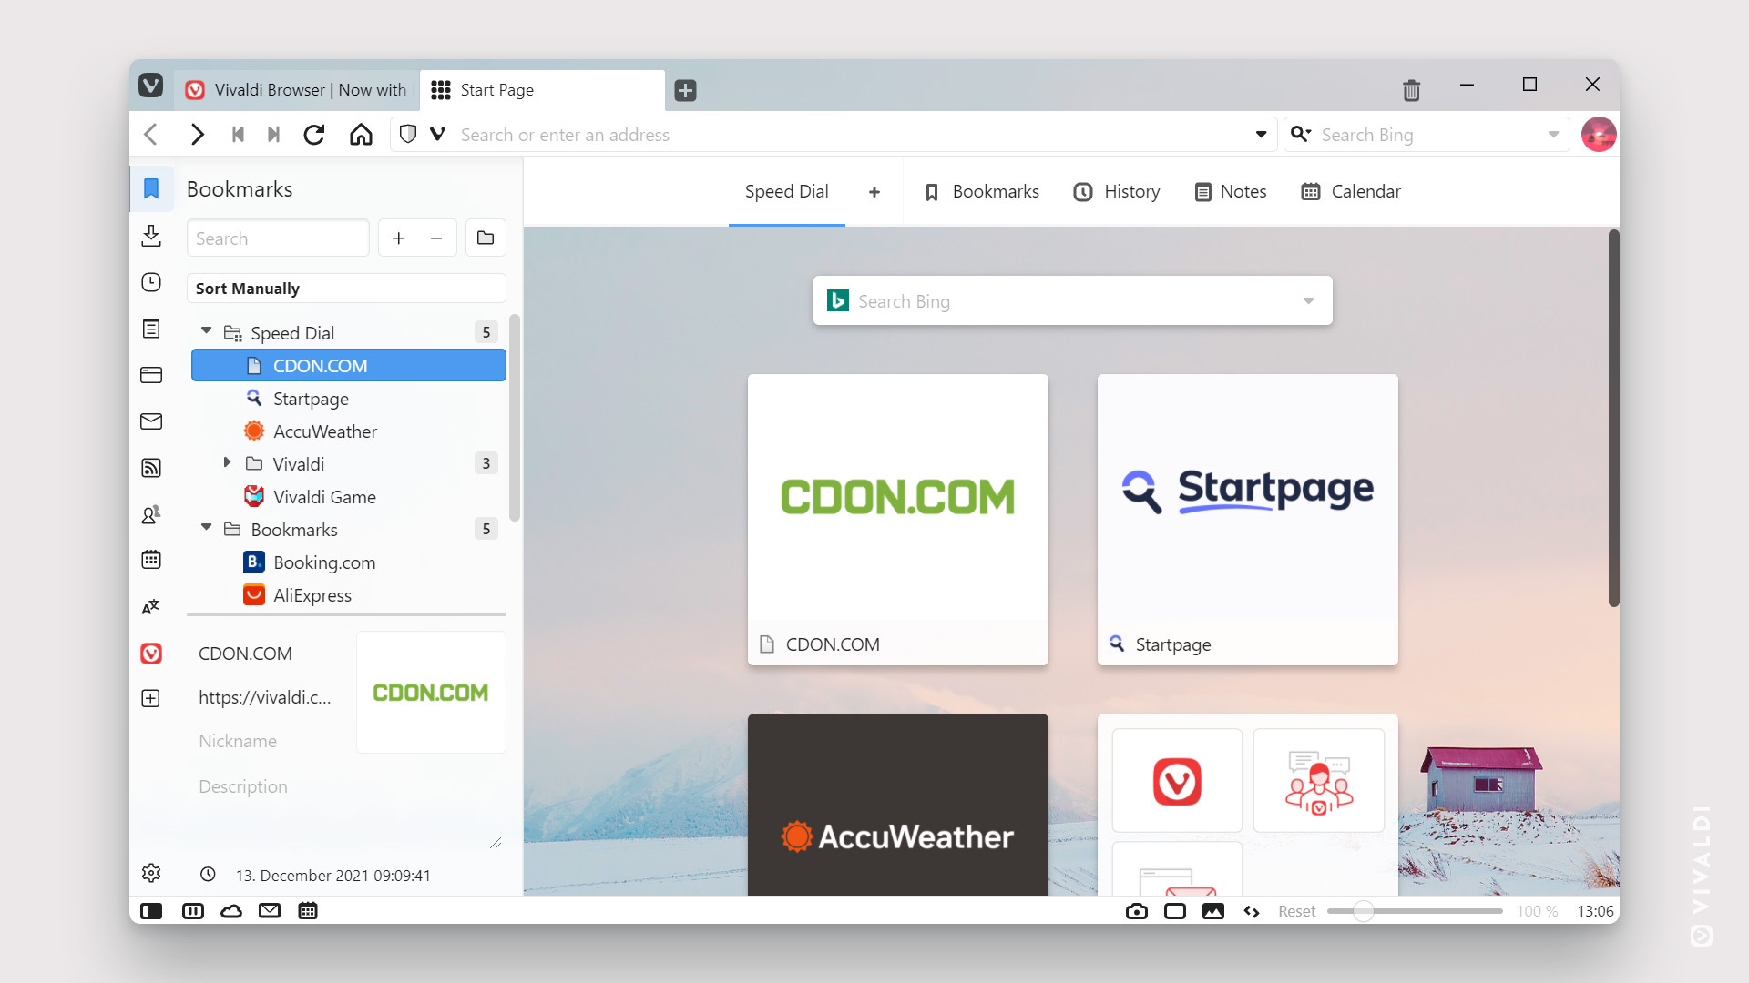This screenshot has width=1749, height=983.
Task: Click the fast forward button
Action: (273, 135)
